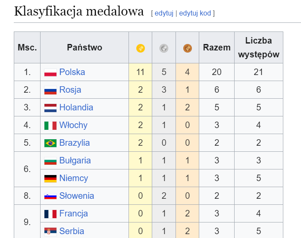Click the Brazilian flag icon
Viewport: 301px width, 238px height.
(x=50, y=143)
